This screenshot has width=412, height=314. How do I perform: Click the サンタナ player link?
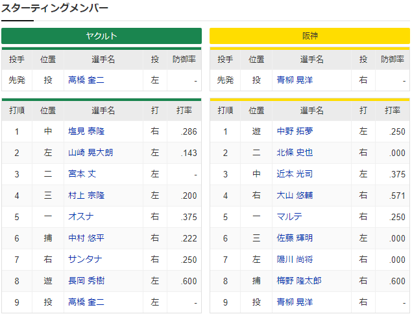(85, 259)
